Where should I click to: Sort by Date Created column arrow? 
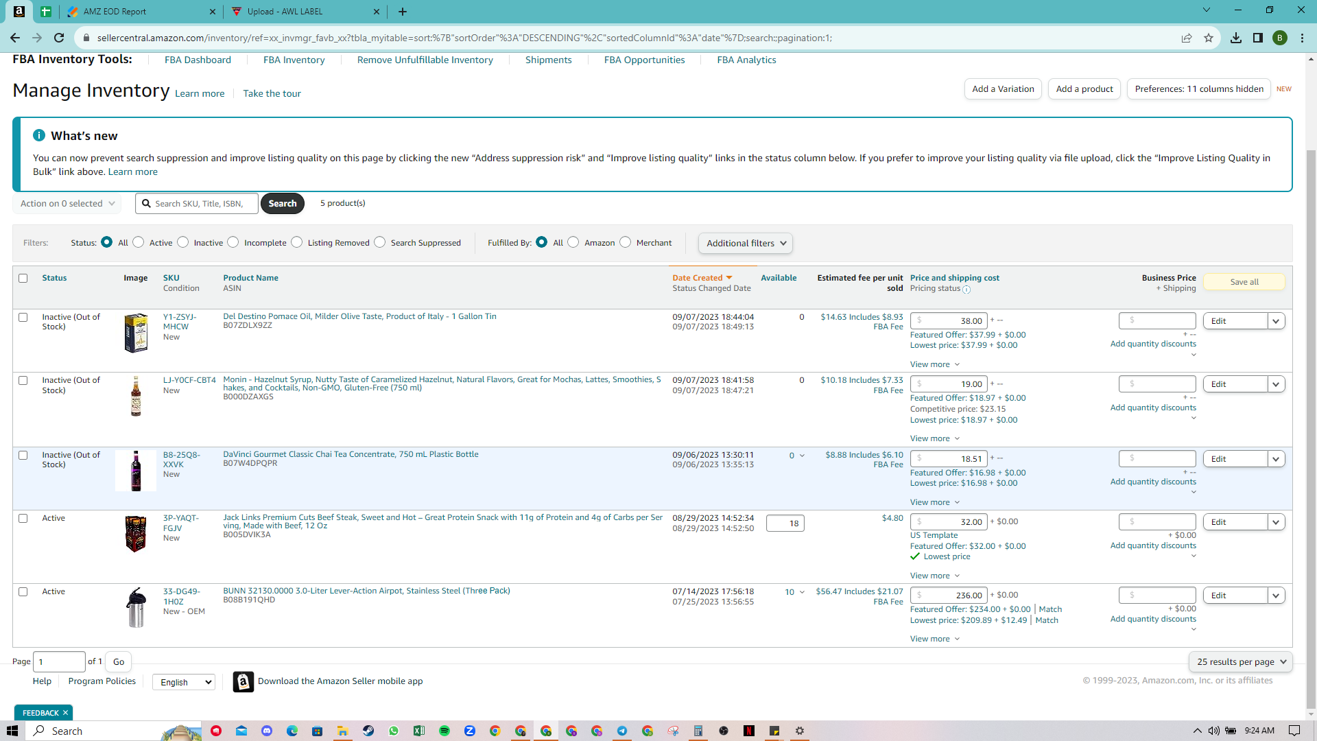click(x=729, y=278)
